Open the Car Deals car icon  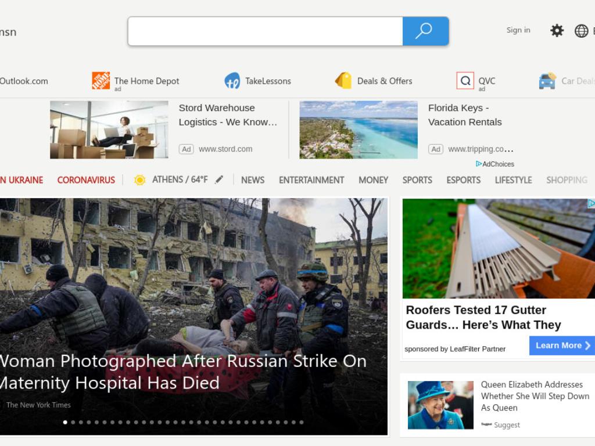point(547,80)
